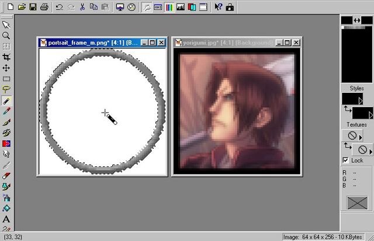This screenshot has height=241, width=374.
Task: Click the last icon on top toolbar
Action: 230,7
